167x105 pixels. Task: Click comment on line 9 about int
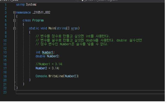coord(73,36)
